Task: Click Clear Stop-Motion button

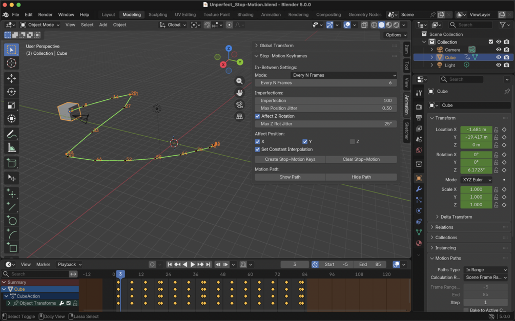Action: click(361, 160)
